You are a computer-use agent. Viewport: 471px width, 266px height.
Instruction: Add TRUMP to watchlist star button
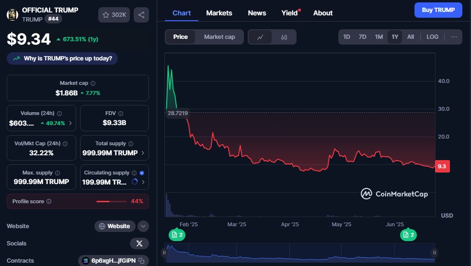click(114, 15)
